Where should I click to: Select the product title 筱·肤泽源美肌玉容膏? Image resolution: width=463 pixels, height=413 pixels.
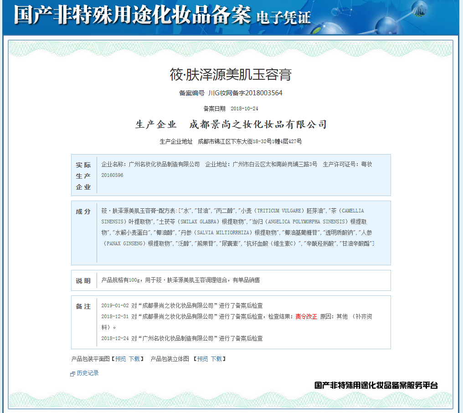point(231,75)
